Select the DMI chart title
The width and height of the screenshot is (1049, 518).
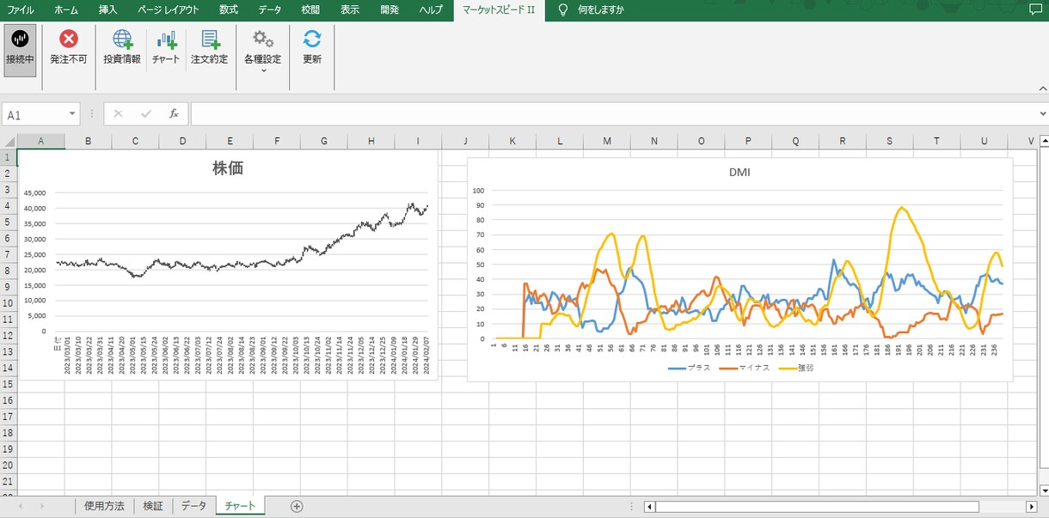pos(739,172)
